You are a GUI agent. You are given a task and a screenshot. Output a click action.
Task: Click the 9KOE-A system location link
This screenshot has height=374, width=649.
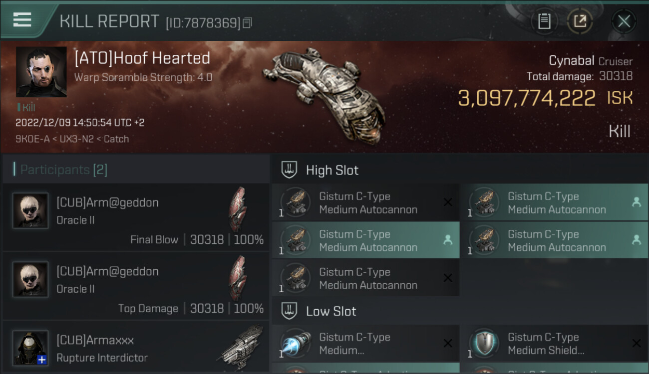tap(31, 139)
